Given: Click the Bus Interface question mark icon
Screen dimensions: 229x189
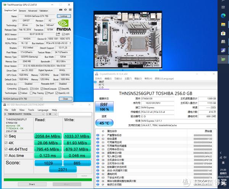Looking at the screenshot, I should (x=70, y=43).
